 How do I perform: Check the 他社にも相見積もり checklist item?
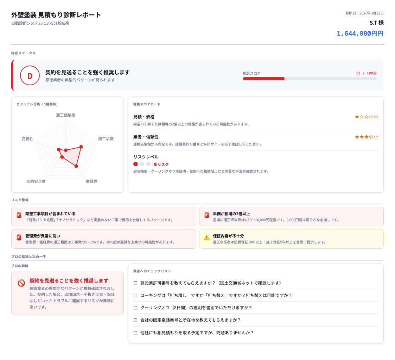tap(135, 332)
